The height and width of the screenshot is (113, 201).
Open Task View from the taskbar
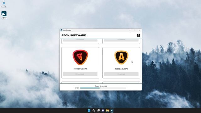[x=98, y=110]
